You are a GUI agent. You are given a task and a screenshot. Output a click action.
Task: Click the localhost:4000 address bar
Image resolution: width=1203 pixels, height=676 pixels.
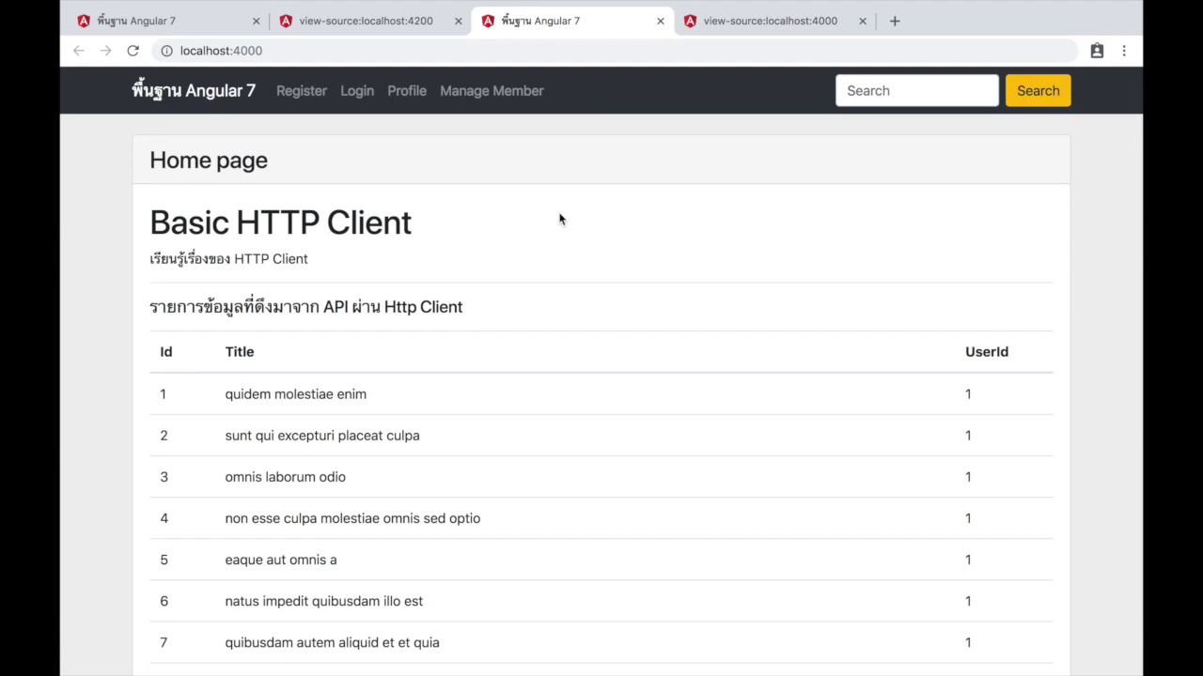point(615,51)
